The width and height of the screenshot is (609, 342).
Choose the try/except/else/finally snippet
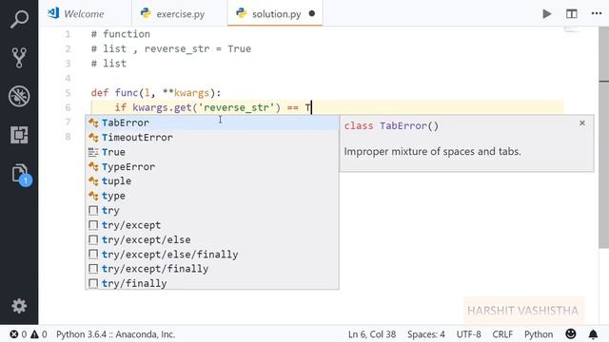point(212,255)
